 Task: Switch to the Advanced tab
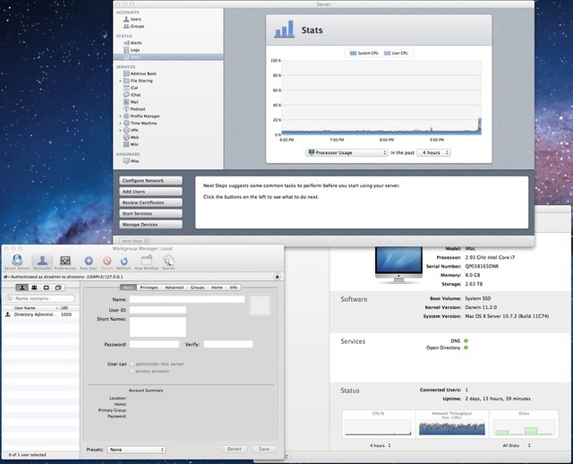point(175,288)
